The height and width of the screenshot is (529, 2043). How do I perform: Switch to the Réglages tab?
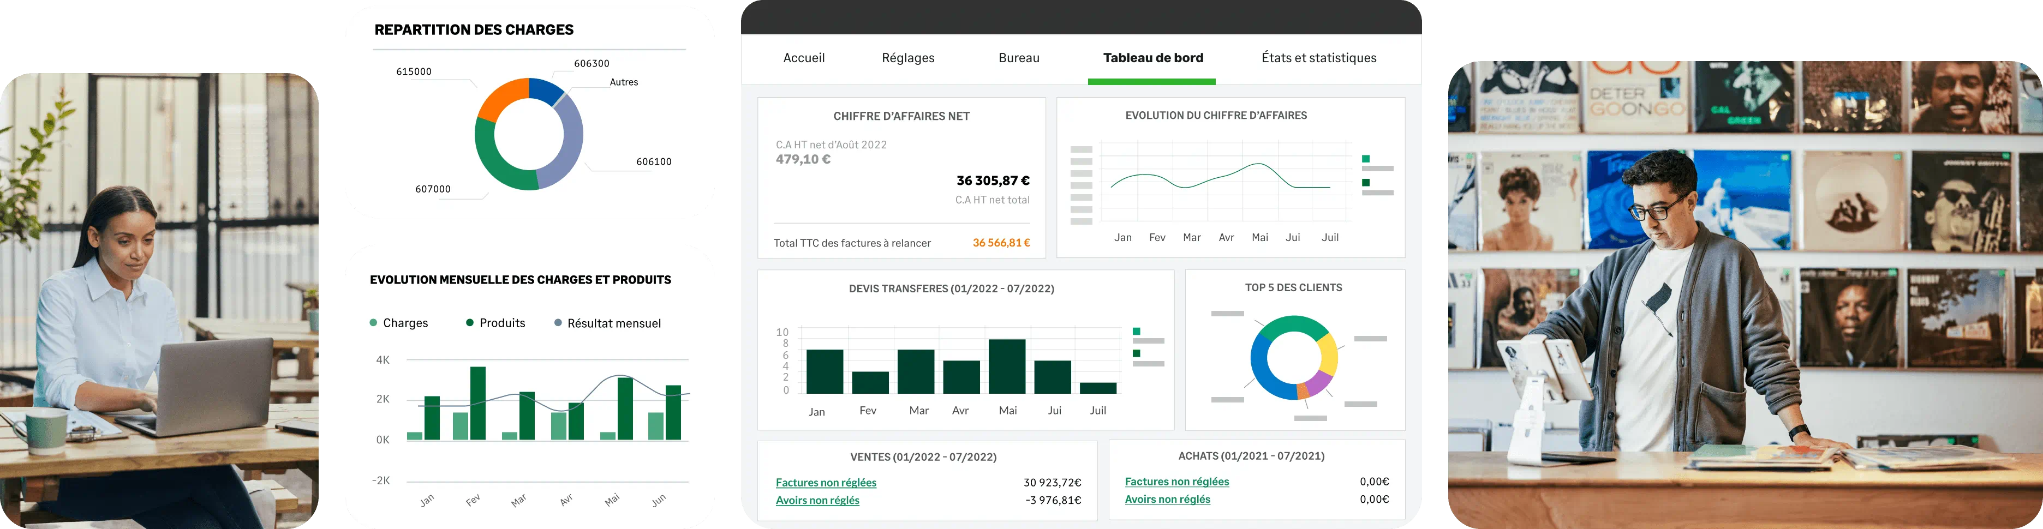click(x=908, y=58)
